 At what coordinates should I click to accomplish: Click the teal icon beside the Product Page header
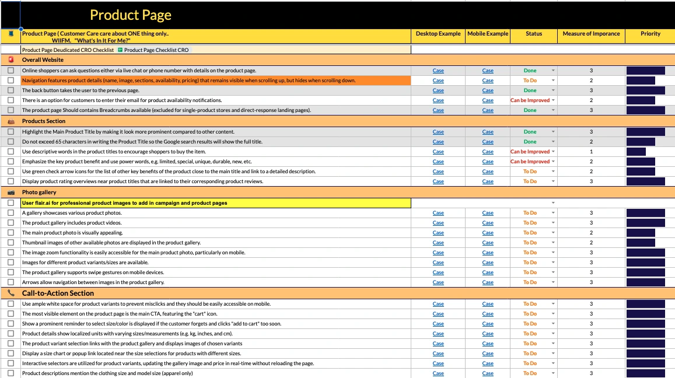[11, 34]
